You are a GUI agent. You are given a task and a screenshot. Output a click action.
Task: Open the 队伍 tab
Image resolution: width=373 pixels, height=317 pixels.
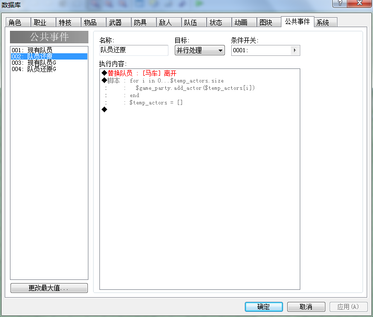194,22
